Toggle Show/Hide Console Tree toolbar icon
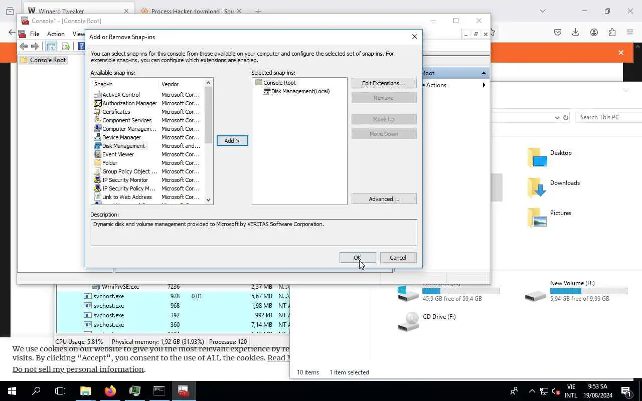The width and height of the screenshot is (642, 401). (51, 47)
